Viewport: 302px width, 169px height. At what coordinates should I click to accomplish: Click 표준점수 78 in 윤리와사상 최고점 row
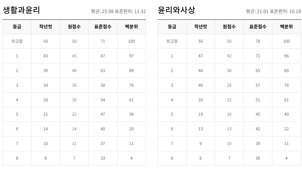point(258,41)
